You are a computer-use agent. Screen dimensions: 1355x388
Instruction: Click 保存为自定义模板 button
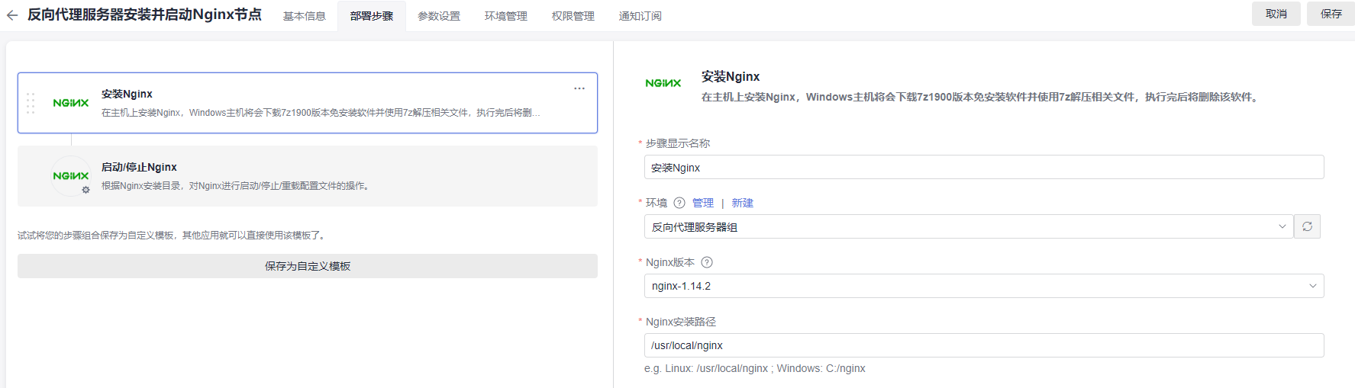point(308,266)
